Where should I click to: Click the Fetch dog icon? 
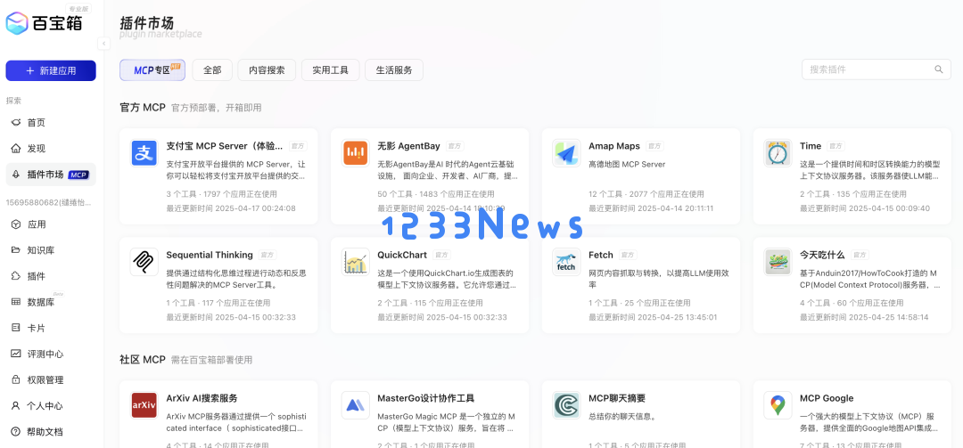pyautogui.click(x=566, y=262)
